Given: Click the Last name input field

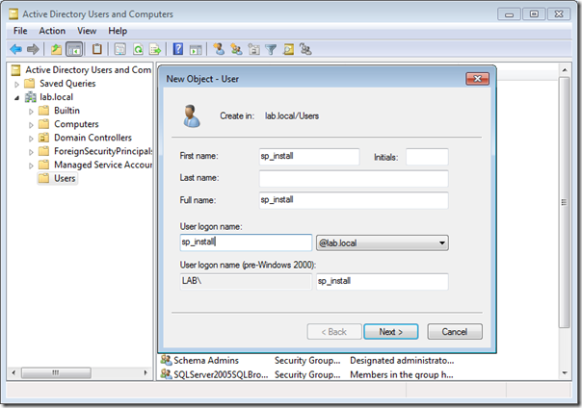Looking at the screenshot, I should point(354,178).
